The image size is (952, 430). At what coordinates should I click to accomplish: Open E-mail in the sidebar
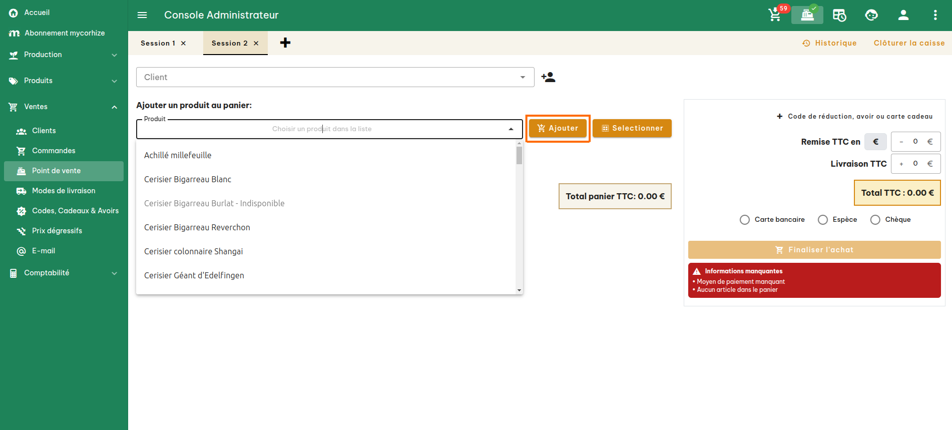tap(64, 251)
